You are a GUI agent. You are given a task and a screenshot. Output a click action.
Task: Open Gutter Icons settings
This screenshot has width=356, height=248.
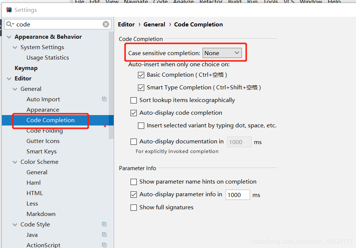tap(43, 141)
